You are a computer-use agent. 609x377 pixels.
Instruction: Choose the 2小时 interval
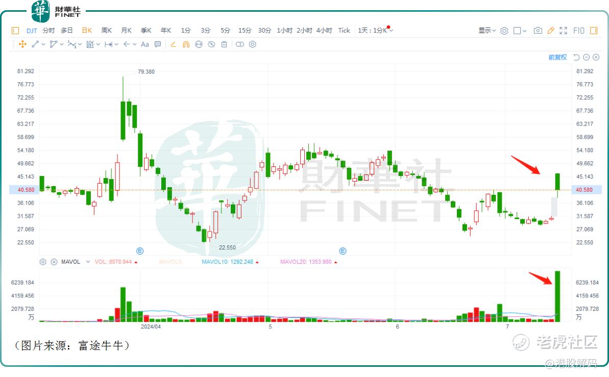point(304,30)
